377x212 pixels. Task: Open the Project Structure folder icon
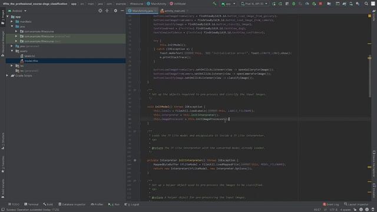pos(329,4)
